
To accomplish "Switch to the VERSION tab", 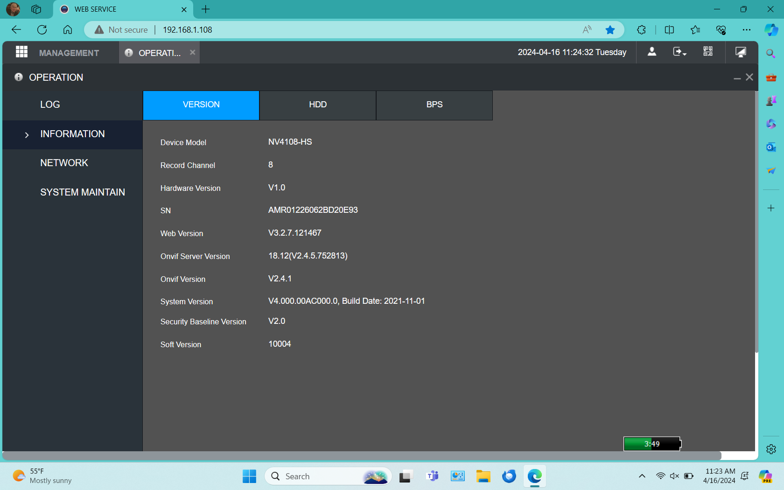I will [x=201, y=105].
